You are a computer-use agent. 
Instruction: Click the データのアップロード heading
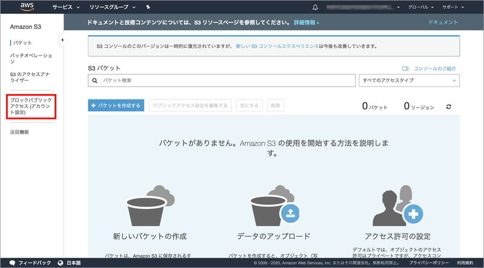[x=273, y=236]
